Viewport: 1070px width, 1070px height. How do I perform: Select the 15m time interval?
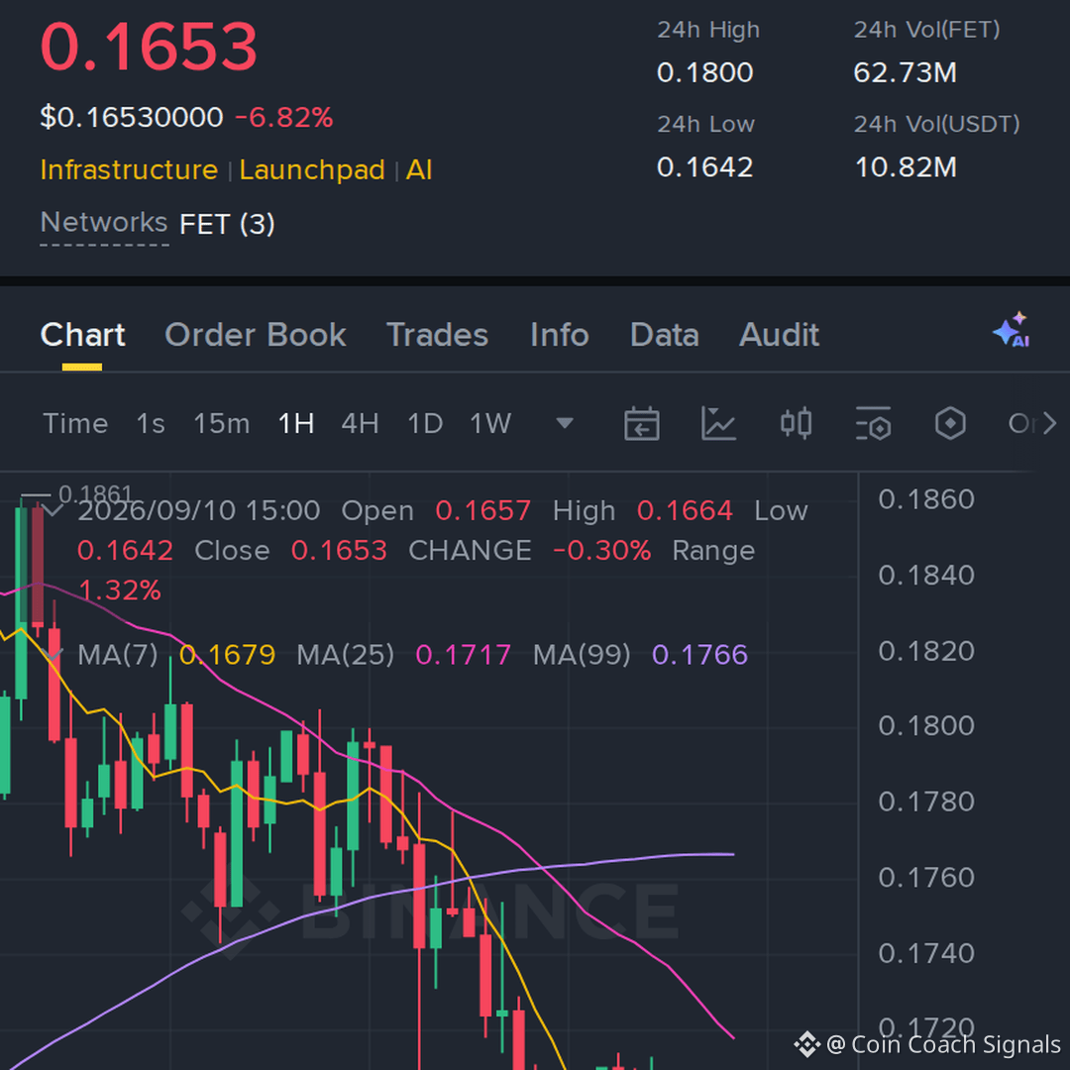coord(222,424)
